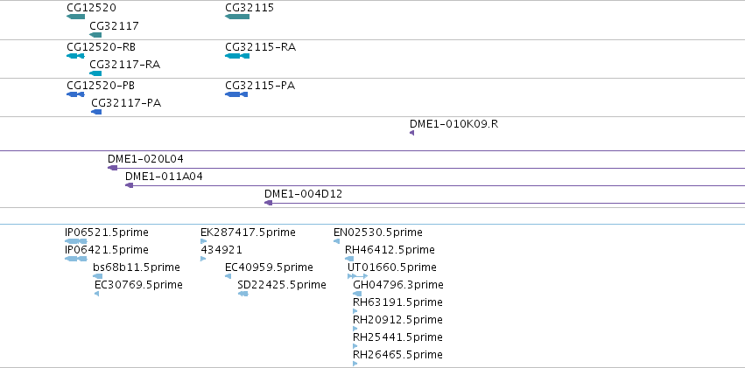Select the 434921 feature arrow
The height and width of the screenshot is (368, 745).
(x=203, y=259)
